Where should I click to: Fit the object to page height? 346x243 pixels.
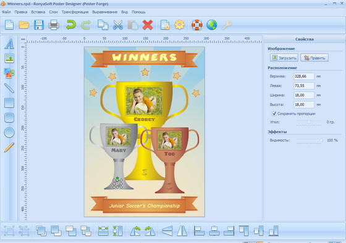pyautogui.click(x=117, y=231)
